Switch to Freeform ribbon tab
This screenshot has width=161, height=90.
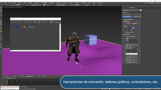[x=7, y=76]
